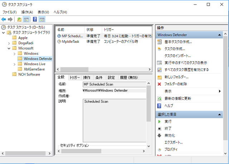This screenshot has width=229, height=164.
Task: Click the 実行中のすべてのタスクの表示 icon
Action: point(159,63)
